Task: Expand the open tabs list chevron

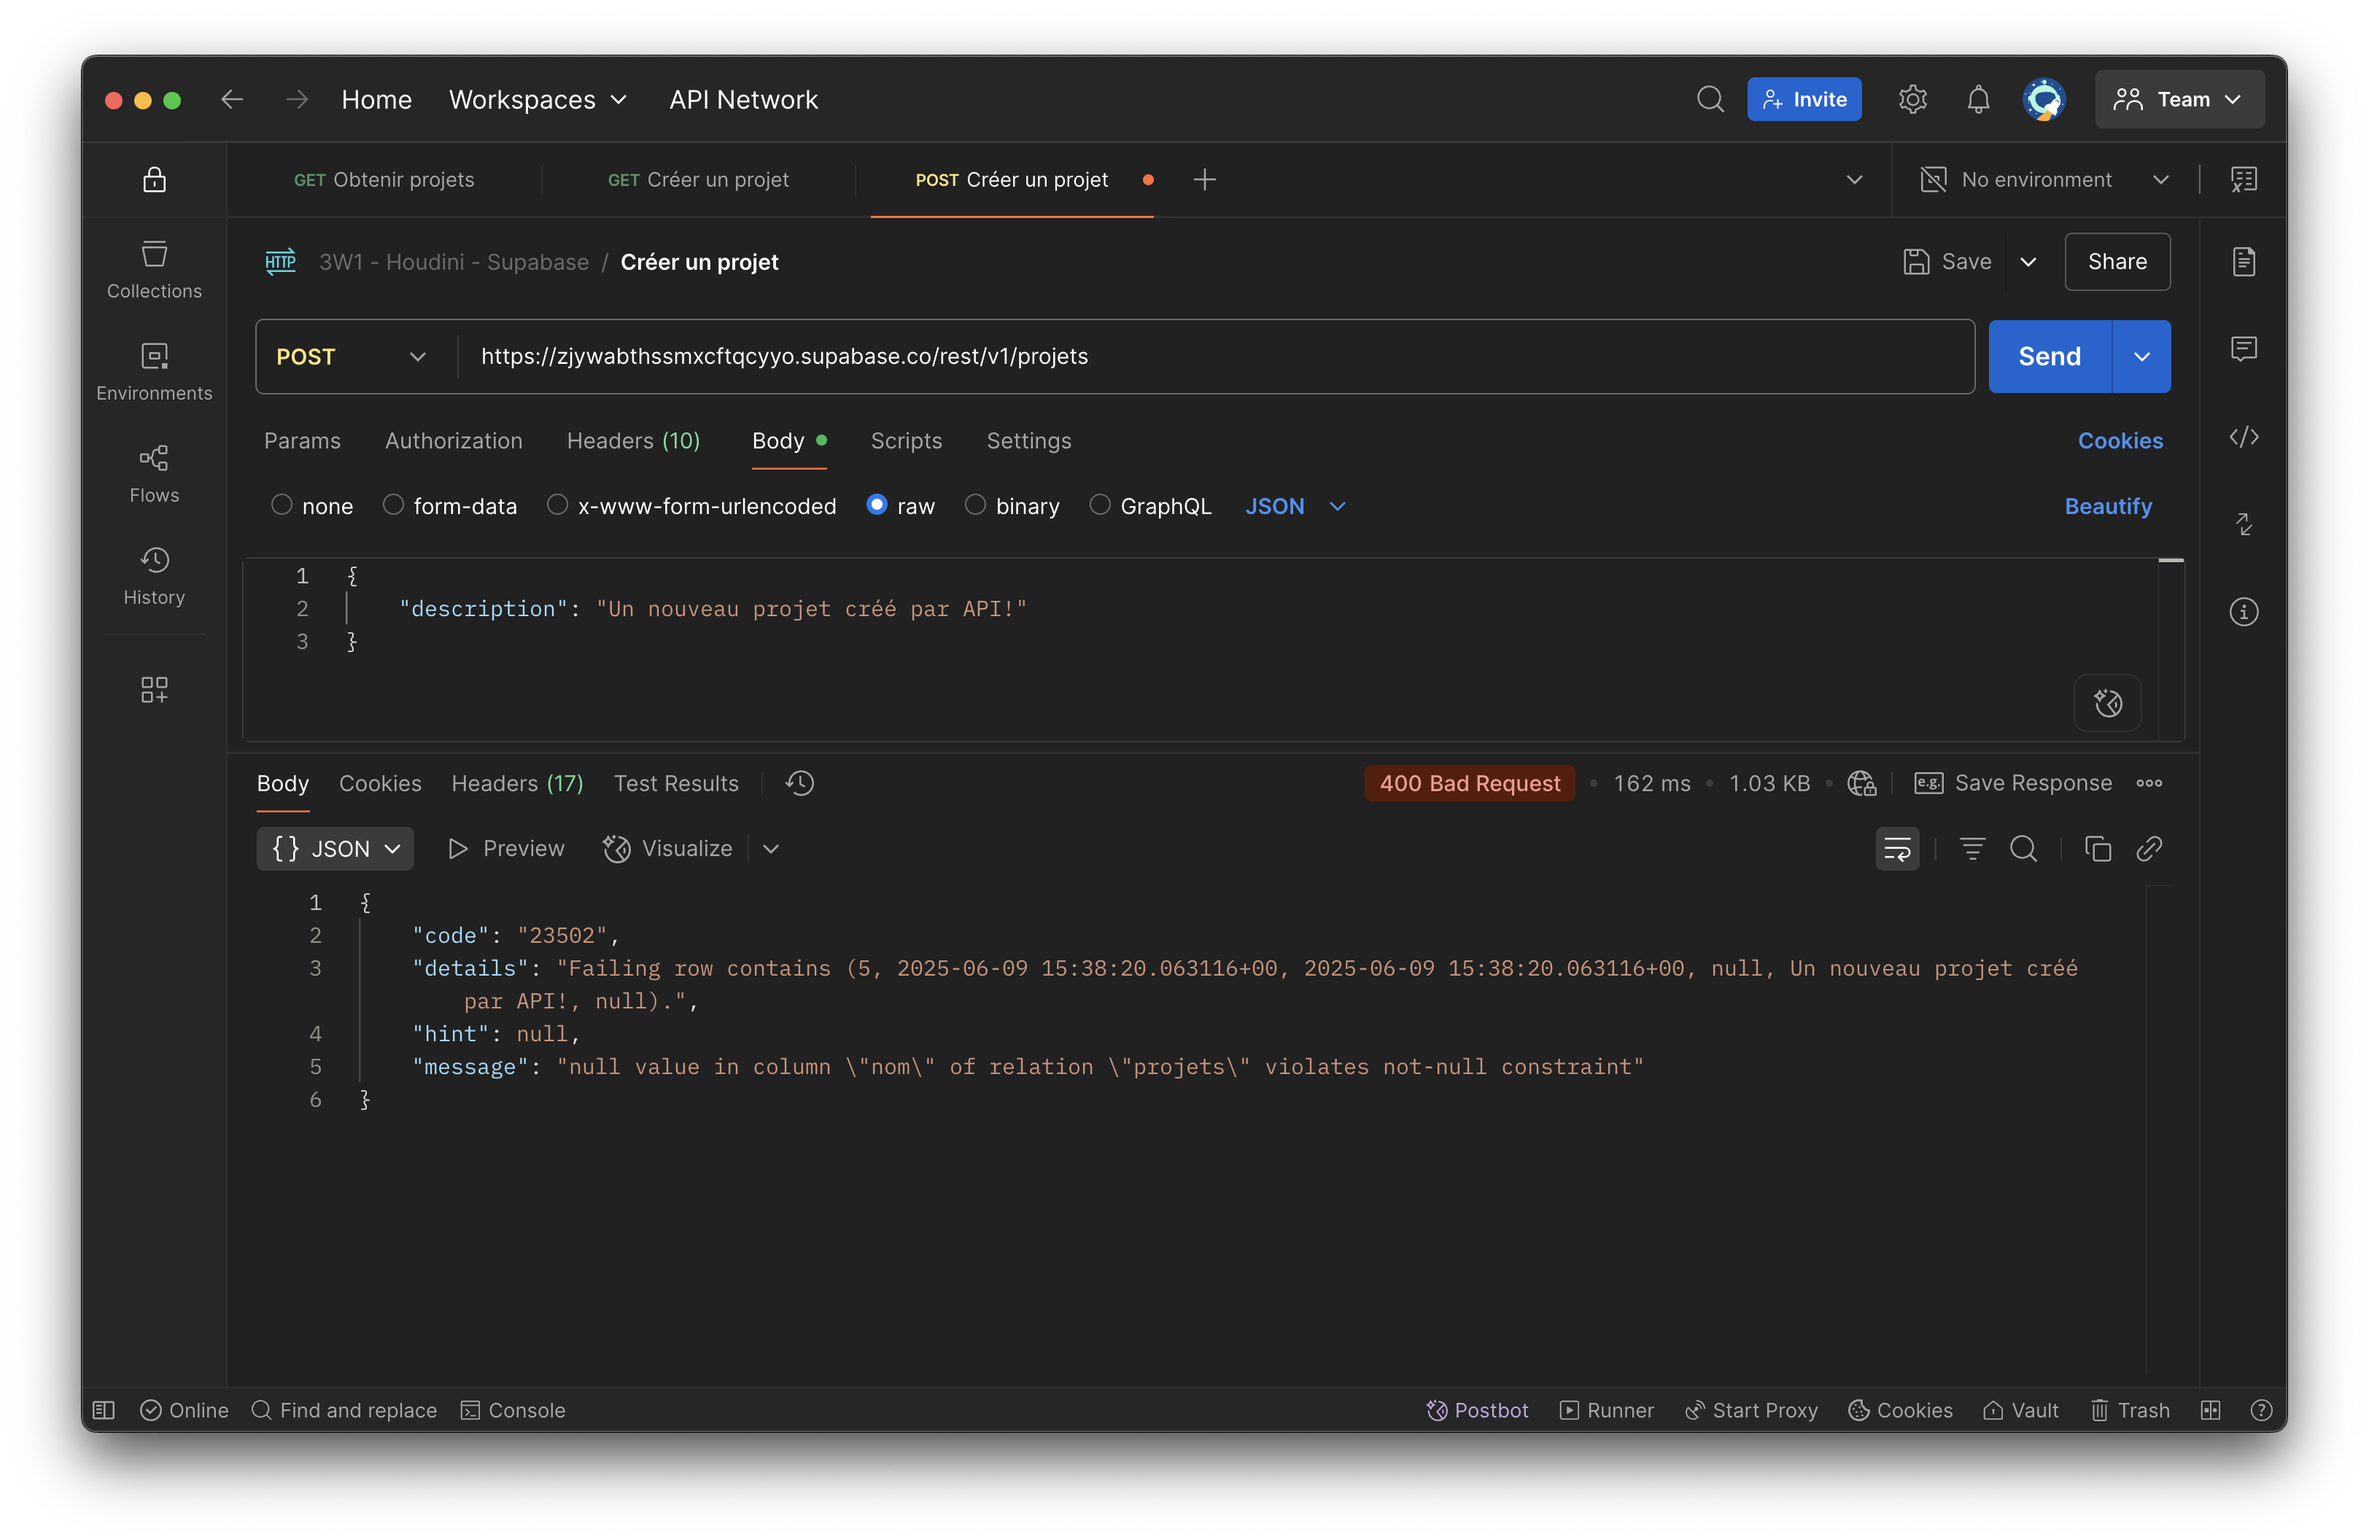Action: coord(1854,179)
